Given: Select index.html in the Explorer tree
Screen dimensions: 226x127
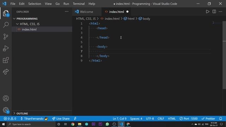Looking at the screenshot, I should [x=42, y=29].
